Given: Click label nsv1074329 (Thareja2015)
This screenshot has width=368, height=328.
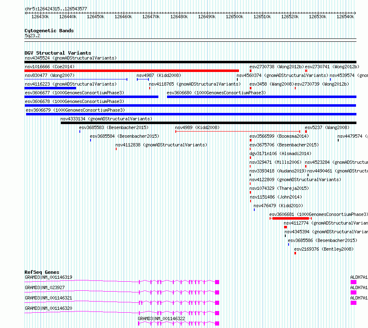Looking at the screenshot, I should (279, 188).
